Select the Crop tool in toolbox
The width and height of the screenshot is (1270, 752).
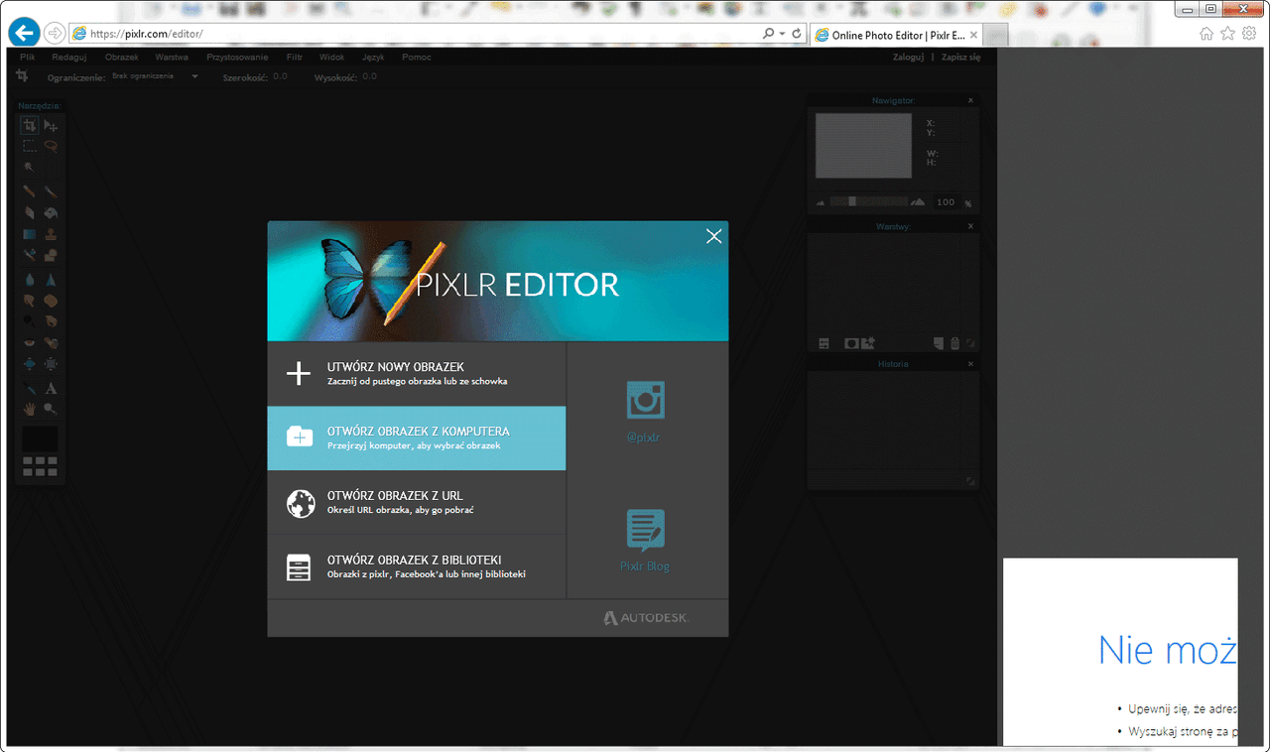(30, 125)
